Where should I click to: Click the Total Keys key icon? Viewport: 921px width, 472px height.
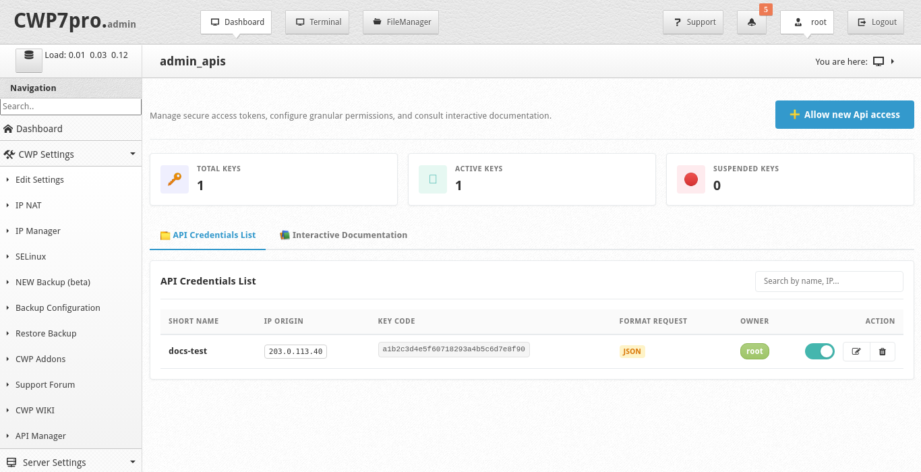(x=175, y=179)
